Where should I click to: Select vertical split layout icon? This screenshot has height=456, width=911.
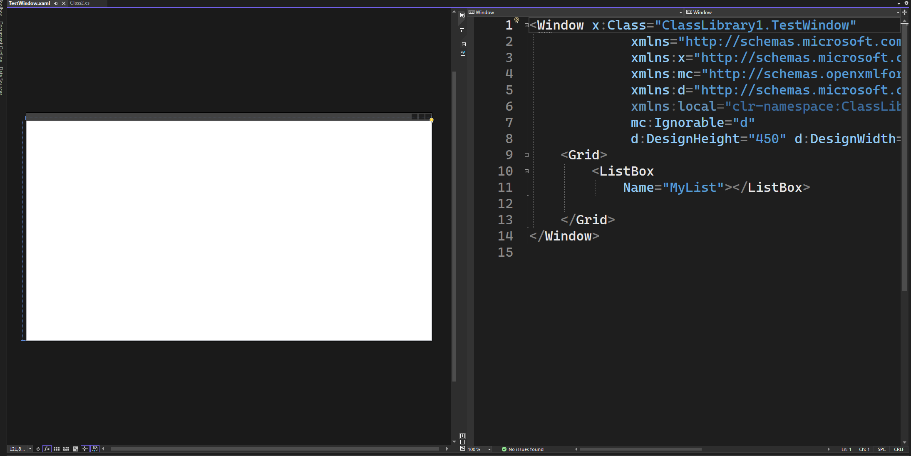(462, 436)
